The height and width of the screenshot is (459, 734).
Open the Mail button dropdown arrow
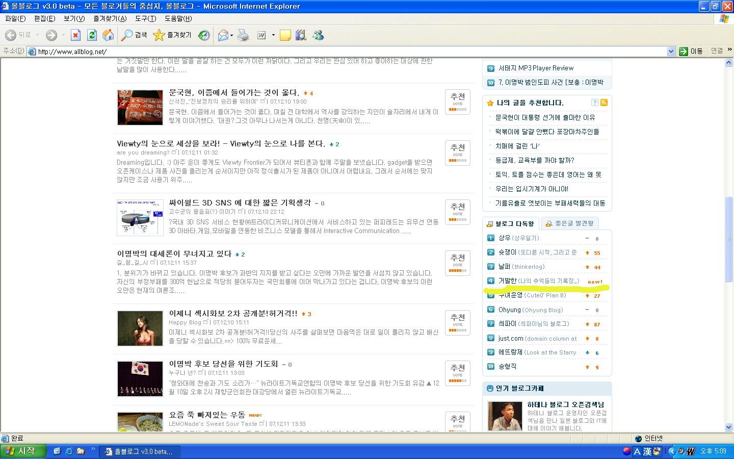(231, 35)
